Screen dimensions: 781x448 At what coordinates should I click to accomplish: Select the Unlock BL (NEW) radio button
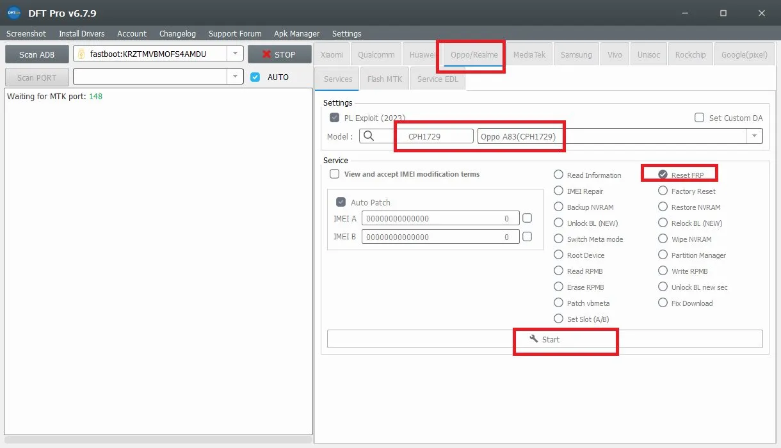coord(559,223)
